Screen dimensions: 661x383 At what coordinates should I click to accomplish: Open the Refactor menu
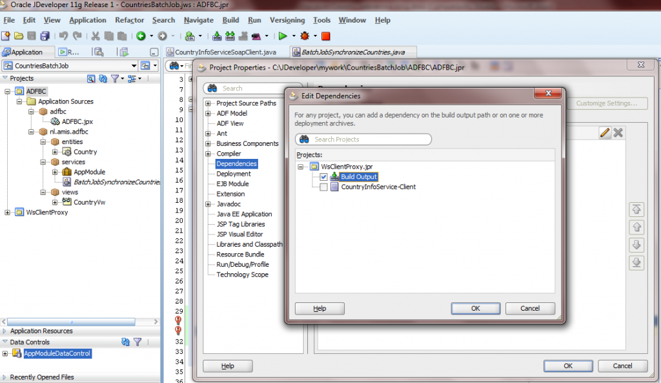[129, 20]
